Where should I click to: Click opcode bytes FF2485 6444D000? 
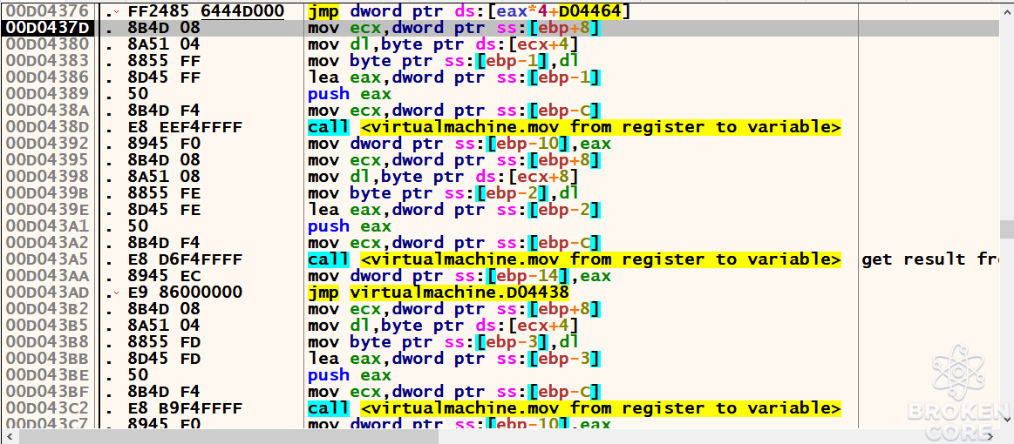click(206, 11)
